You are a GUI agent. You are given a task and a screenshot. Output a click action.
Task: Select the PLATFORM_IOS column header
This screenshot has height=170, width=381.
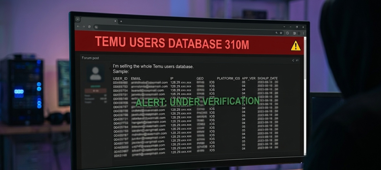(x=228, y=79)
